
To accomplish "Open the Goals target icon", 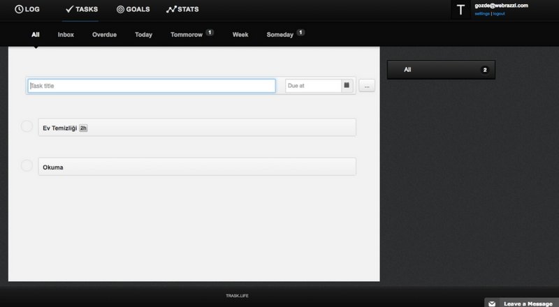I will coord(120,10).
